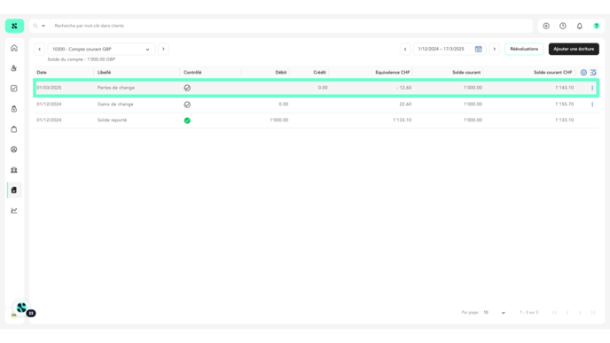Click Solde courant CHF column header
This screenshot has height=343, width=610.
[x=553, y=73]
